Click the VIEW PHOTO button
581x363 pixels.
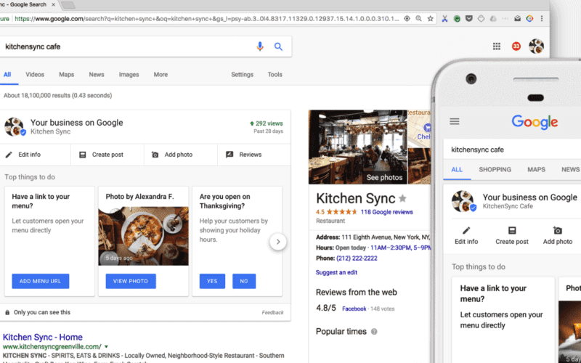(131, 281)
